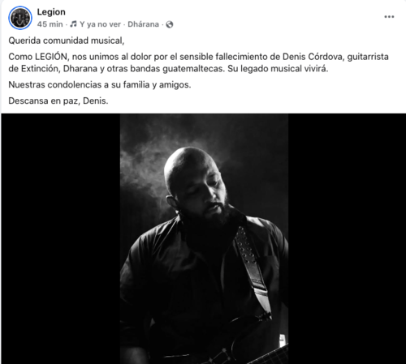The image size is (406, 364).
Task: Open the "45 min" post timestamp
Action: (50, 24)
